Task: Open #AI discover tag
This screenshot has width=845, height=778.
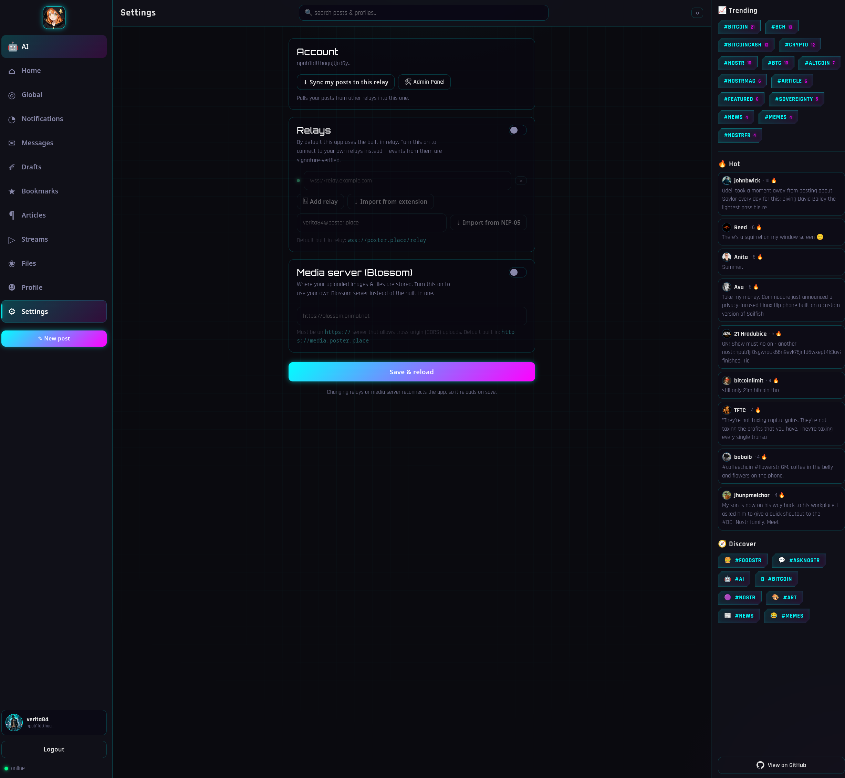Action: pyautogui.click(x=734, y=579)
